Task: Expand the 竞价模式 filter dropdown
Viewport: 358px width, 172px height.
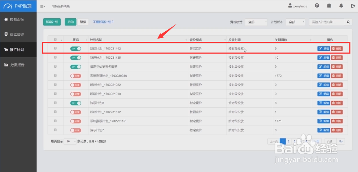Action: coord(256,22)
